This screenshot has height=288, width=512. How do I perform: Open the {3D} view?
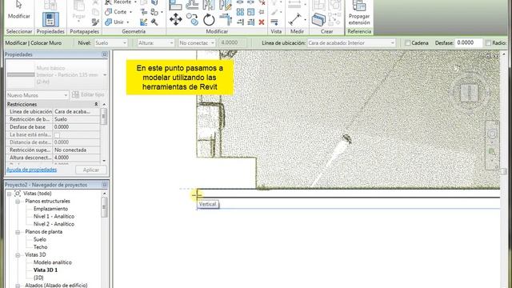tap(38, 278)
